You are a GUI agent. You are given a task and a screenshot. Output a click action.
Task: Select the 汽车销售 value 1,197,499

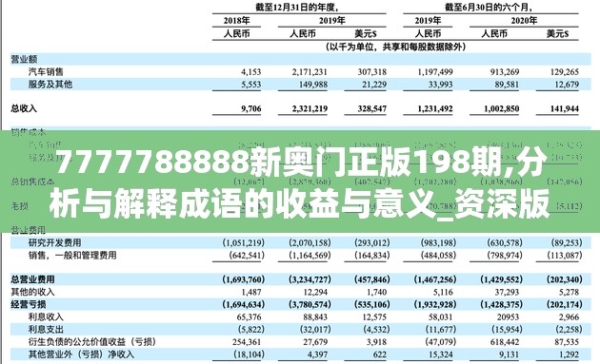(435, 72)
